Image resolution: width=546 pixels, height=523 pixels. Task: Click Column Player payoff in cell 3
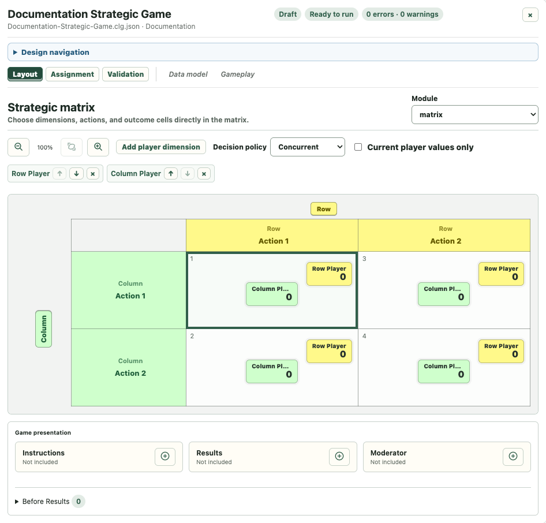[444, 294]
